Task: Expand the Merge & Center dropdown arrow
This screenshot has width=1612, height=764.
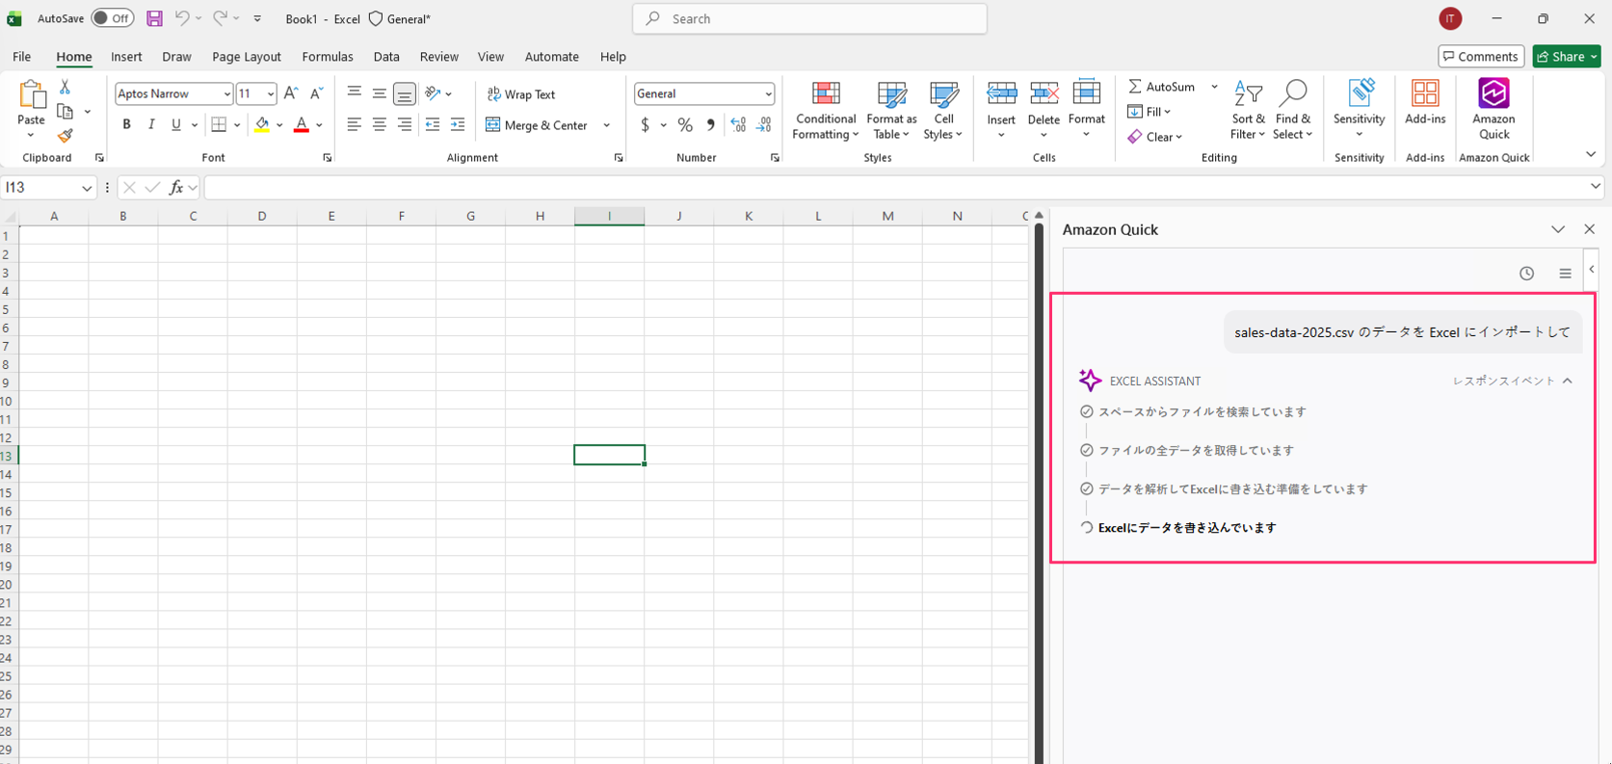Action: [x=606, y=125]
